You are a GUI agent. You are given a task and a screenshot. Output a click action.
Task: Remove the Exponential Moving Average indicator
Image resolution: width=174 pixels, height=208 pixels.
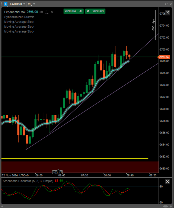52,12
